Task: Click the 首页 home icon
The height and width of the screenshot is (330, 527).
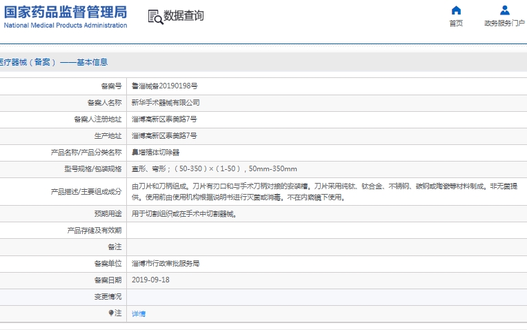Action: [456, 10]
